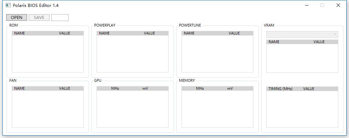Click the MHz column header in GPU

point(115,89)
